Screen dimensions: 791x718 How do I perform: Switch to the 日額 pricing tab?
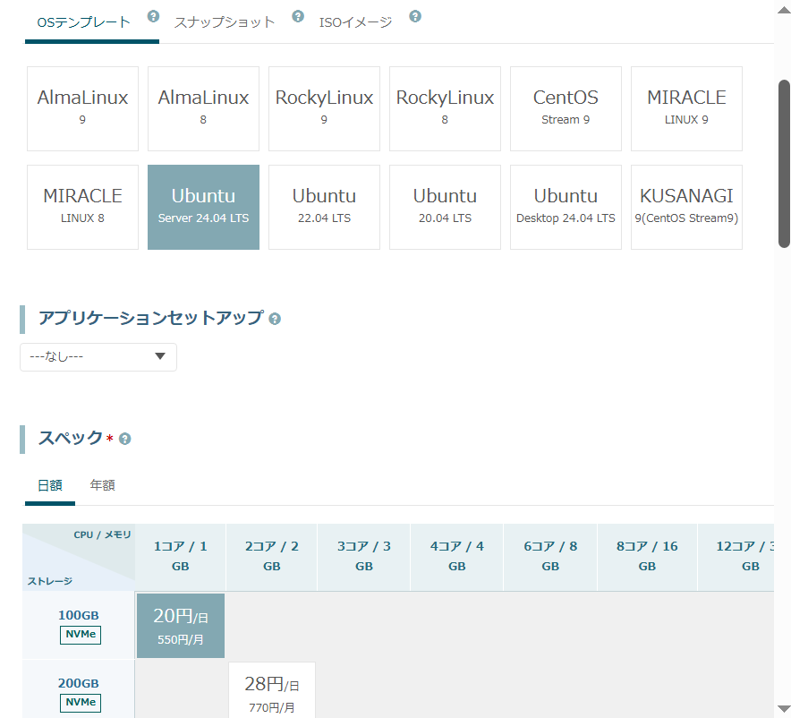(x=49, y=484)
